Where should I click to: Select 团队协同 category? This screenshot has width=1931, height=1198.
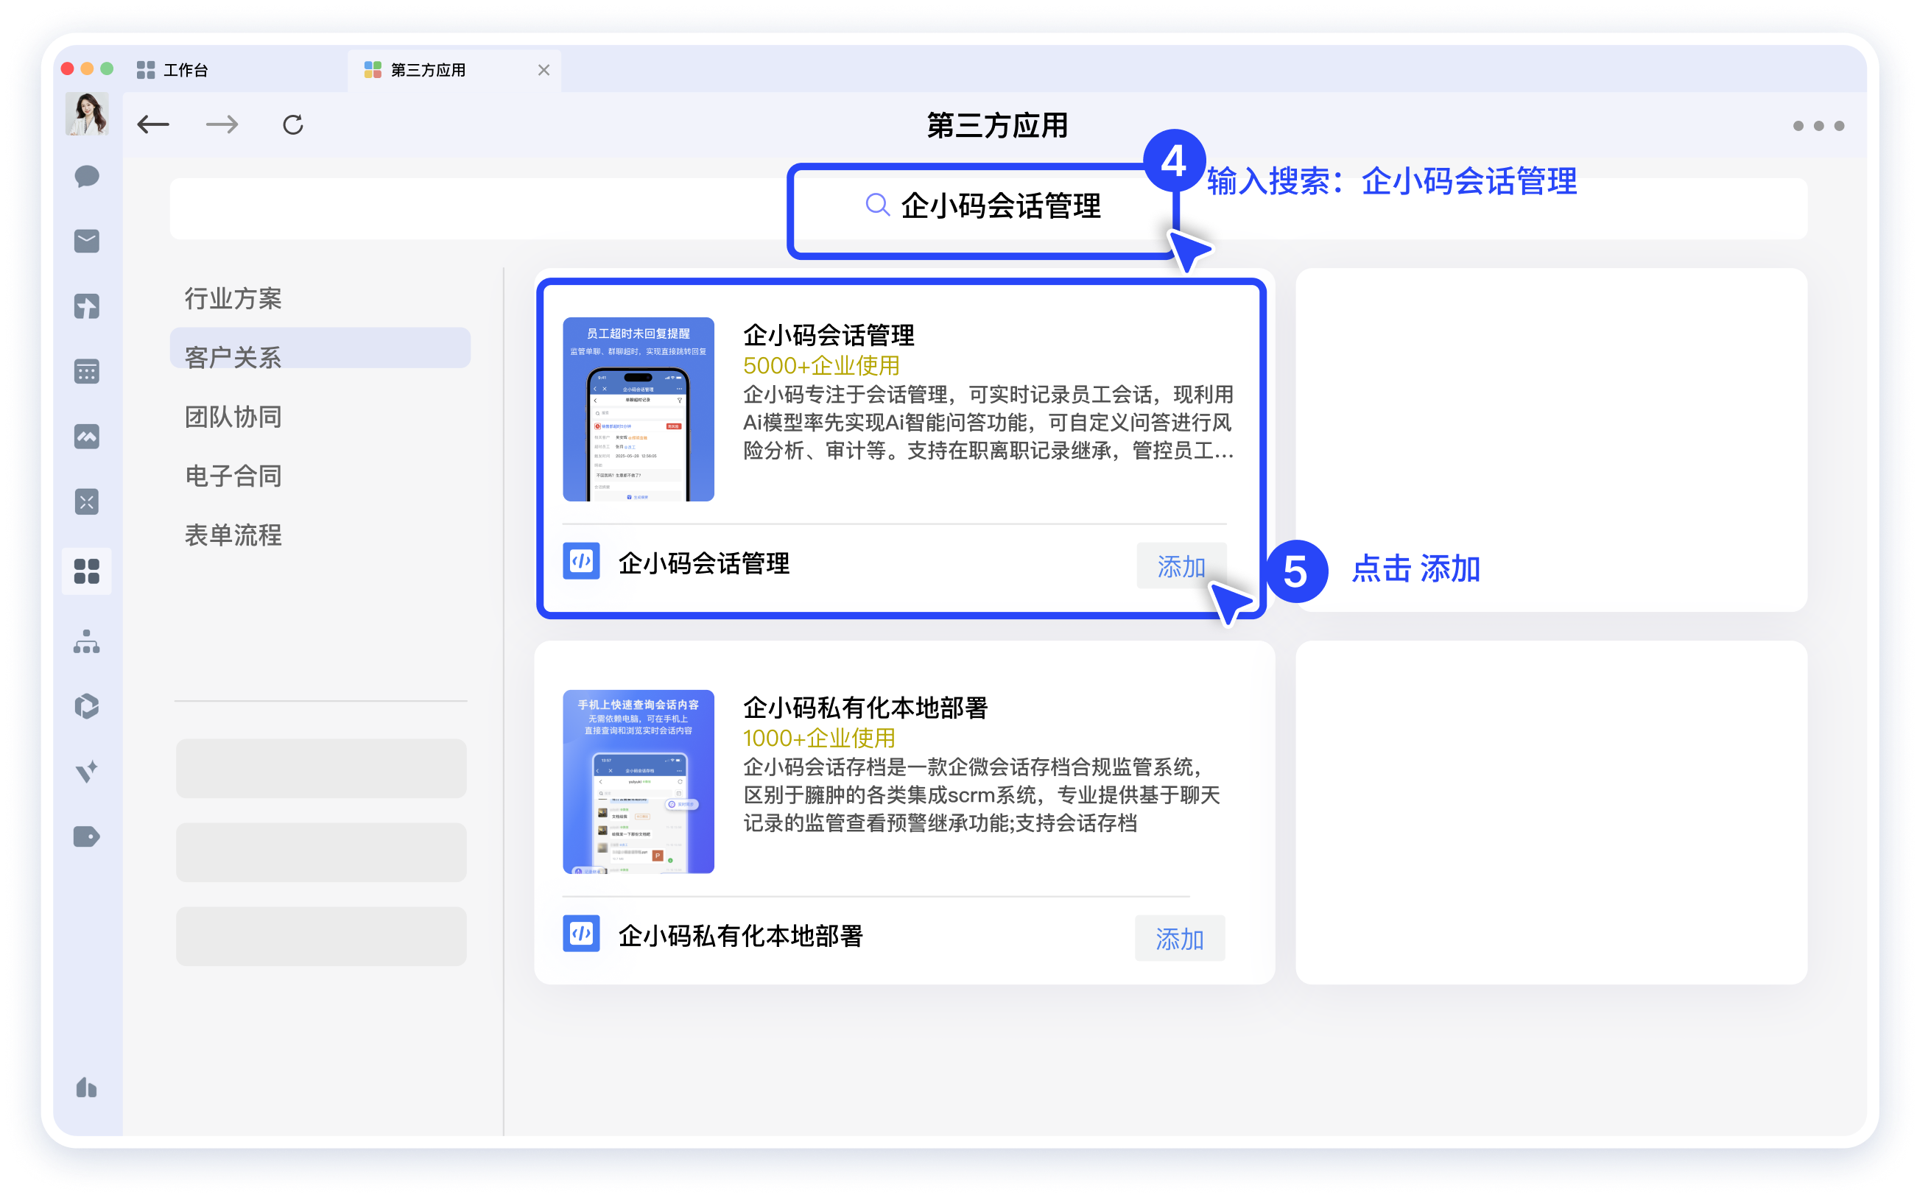point(233,417)
